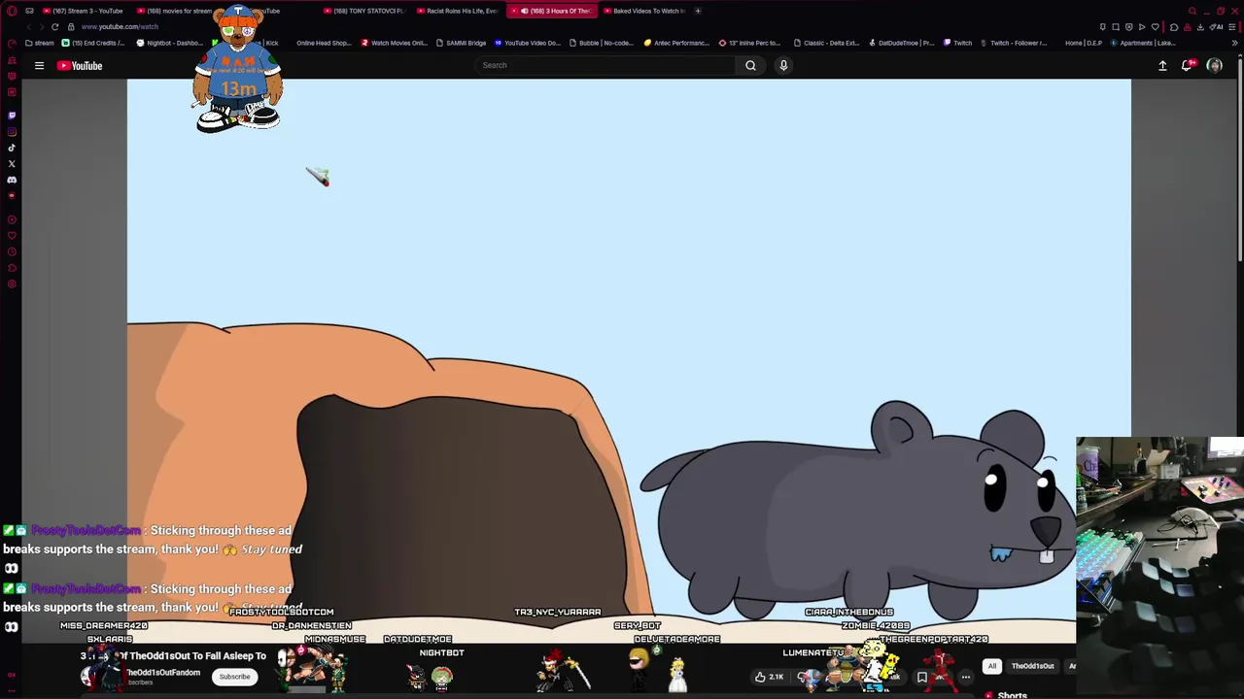Open the padlock site info icon
The width and height of the screenshot is (1244, 699).
click(71, 26)
